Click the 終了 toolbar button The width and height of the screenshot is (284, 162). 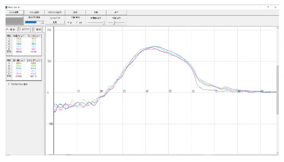pyautogui.click(x=117, y=12)
